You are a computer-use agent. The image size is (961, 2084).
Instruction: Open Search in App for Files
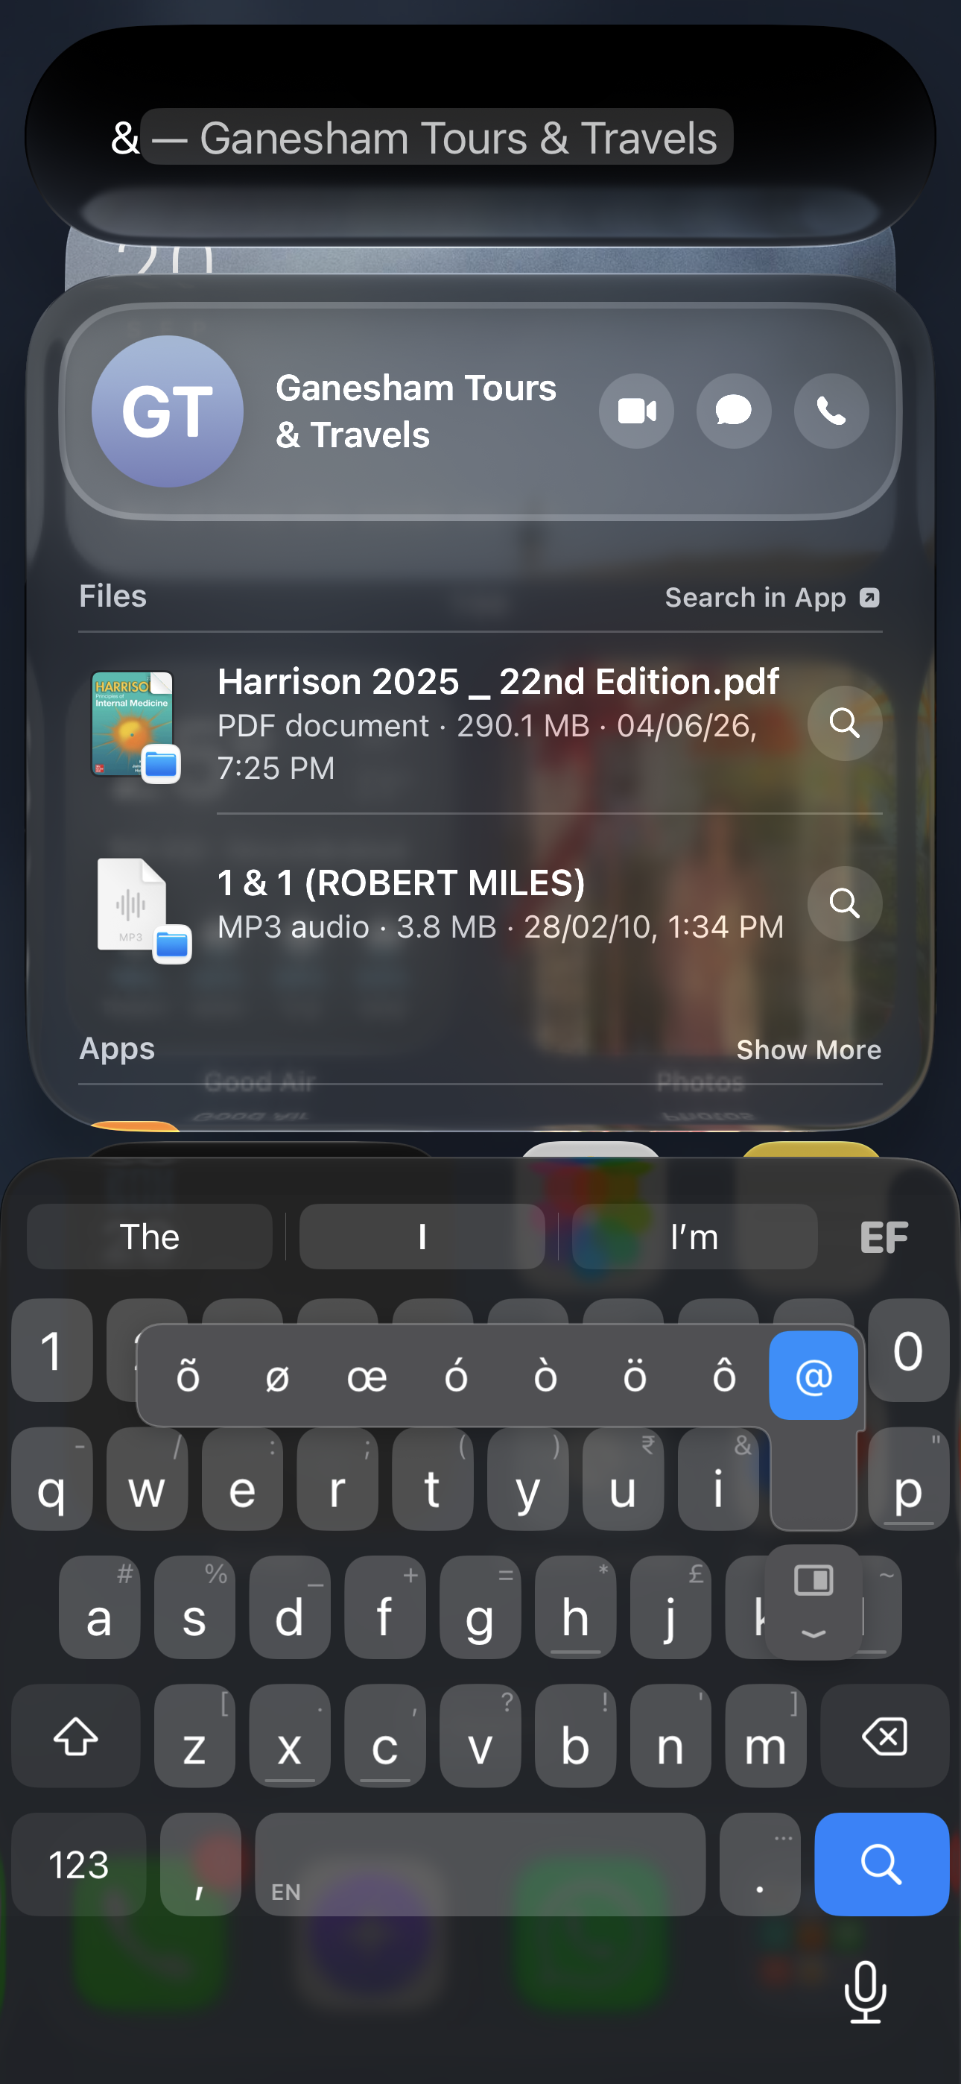(x=772, y=598)
